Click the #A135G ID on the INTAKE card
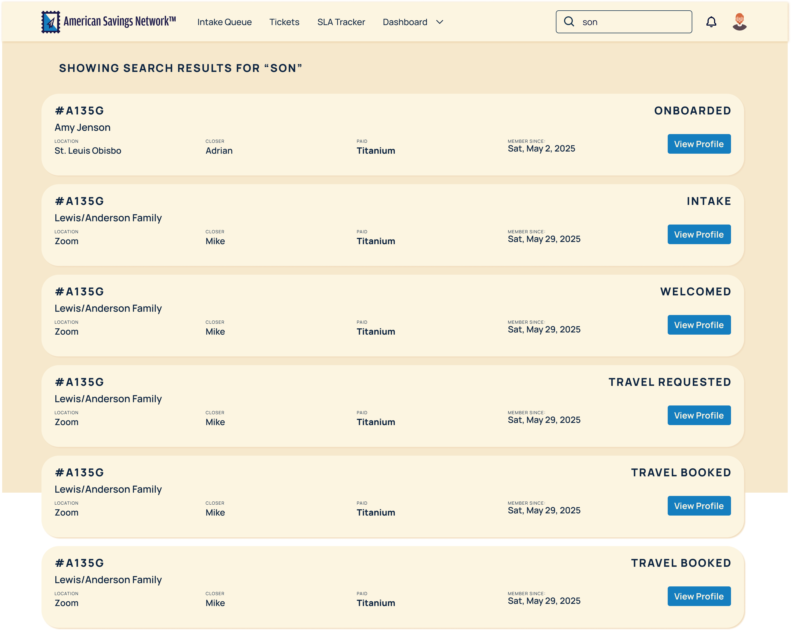Screen dimensions: 791x630 (80, 201)
